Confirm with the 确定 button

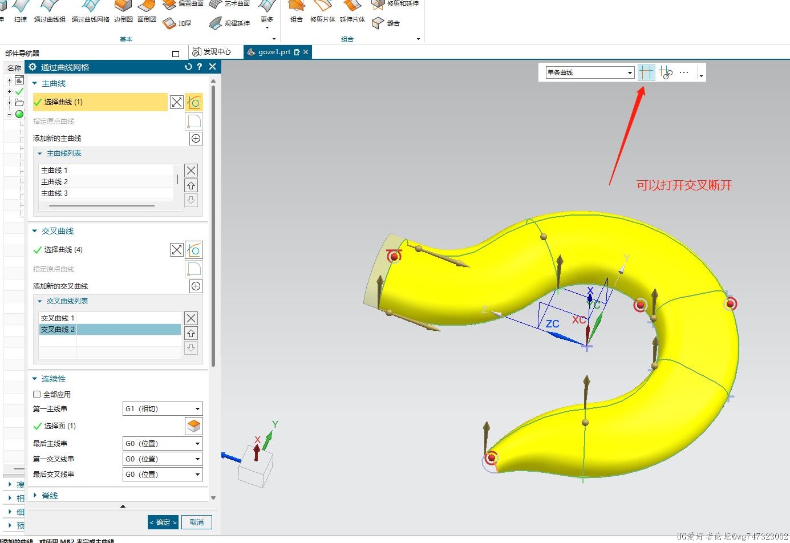[x=163, y=522]
